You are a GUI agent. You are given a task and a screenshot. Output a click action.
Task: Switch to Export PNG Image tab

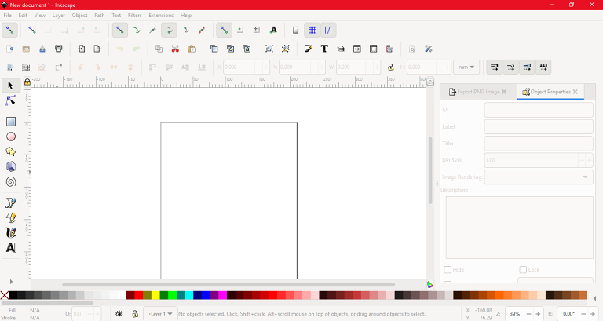pyautogui.click(x=477, y=92)
